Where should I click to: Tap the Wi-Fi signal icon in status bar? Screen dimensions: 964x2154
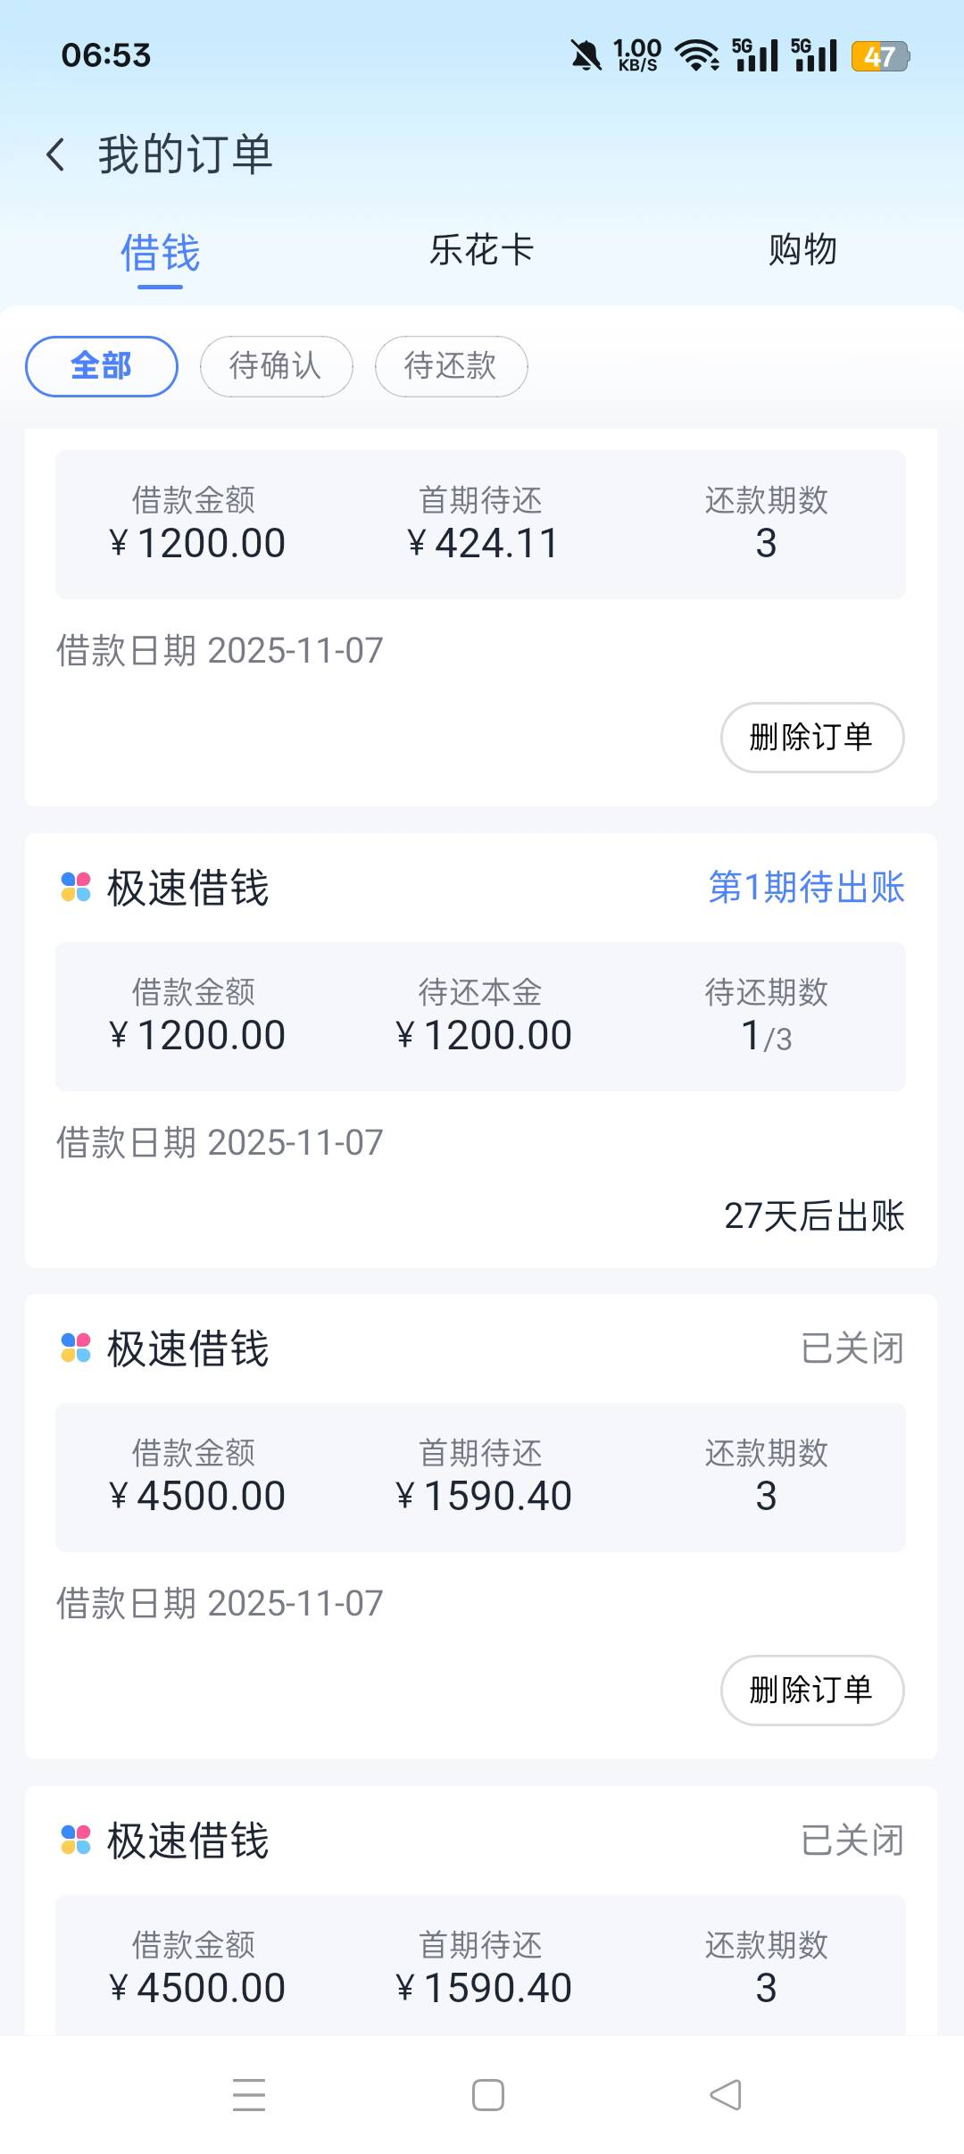click(697, 55)
